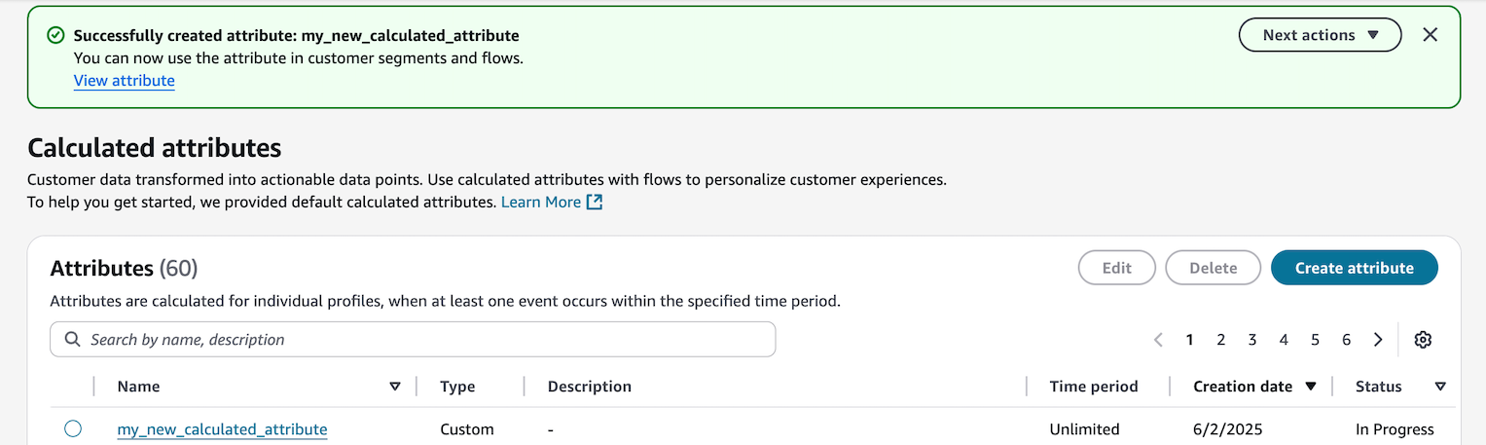Sort table by Status column

1440,387
